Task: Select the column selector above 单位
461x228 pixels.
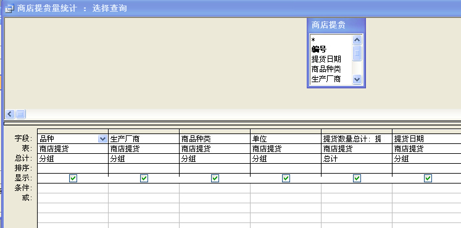Action: point(286,131)
